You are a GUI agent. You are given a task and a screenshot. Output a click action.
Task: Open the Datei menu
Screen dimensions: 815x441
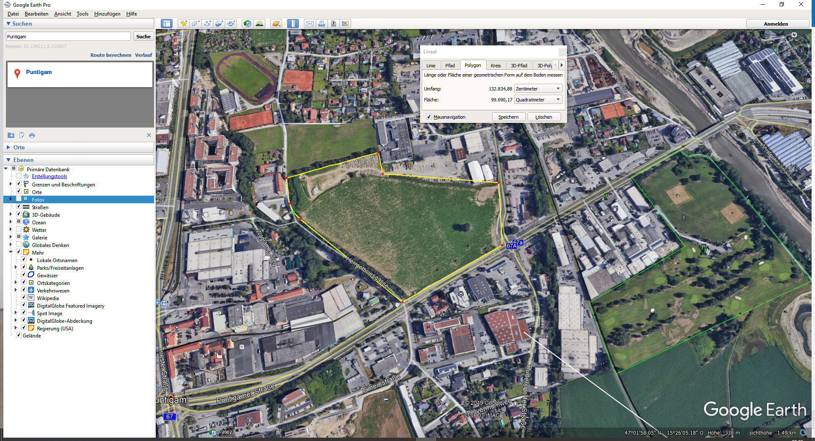(13, 14)
